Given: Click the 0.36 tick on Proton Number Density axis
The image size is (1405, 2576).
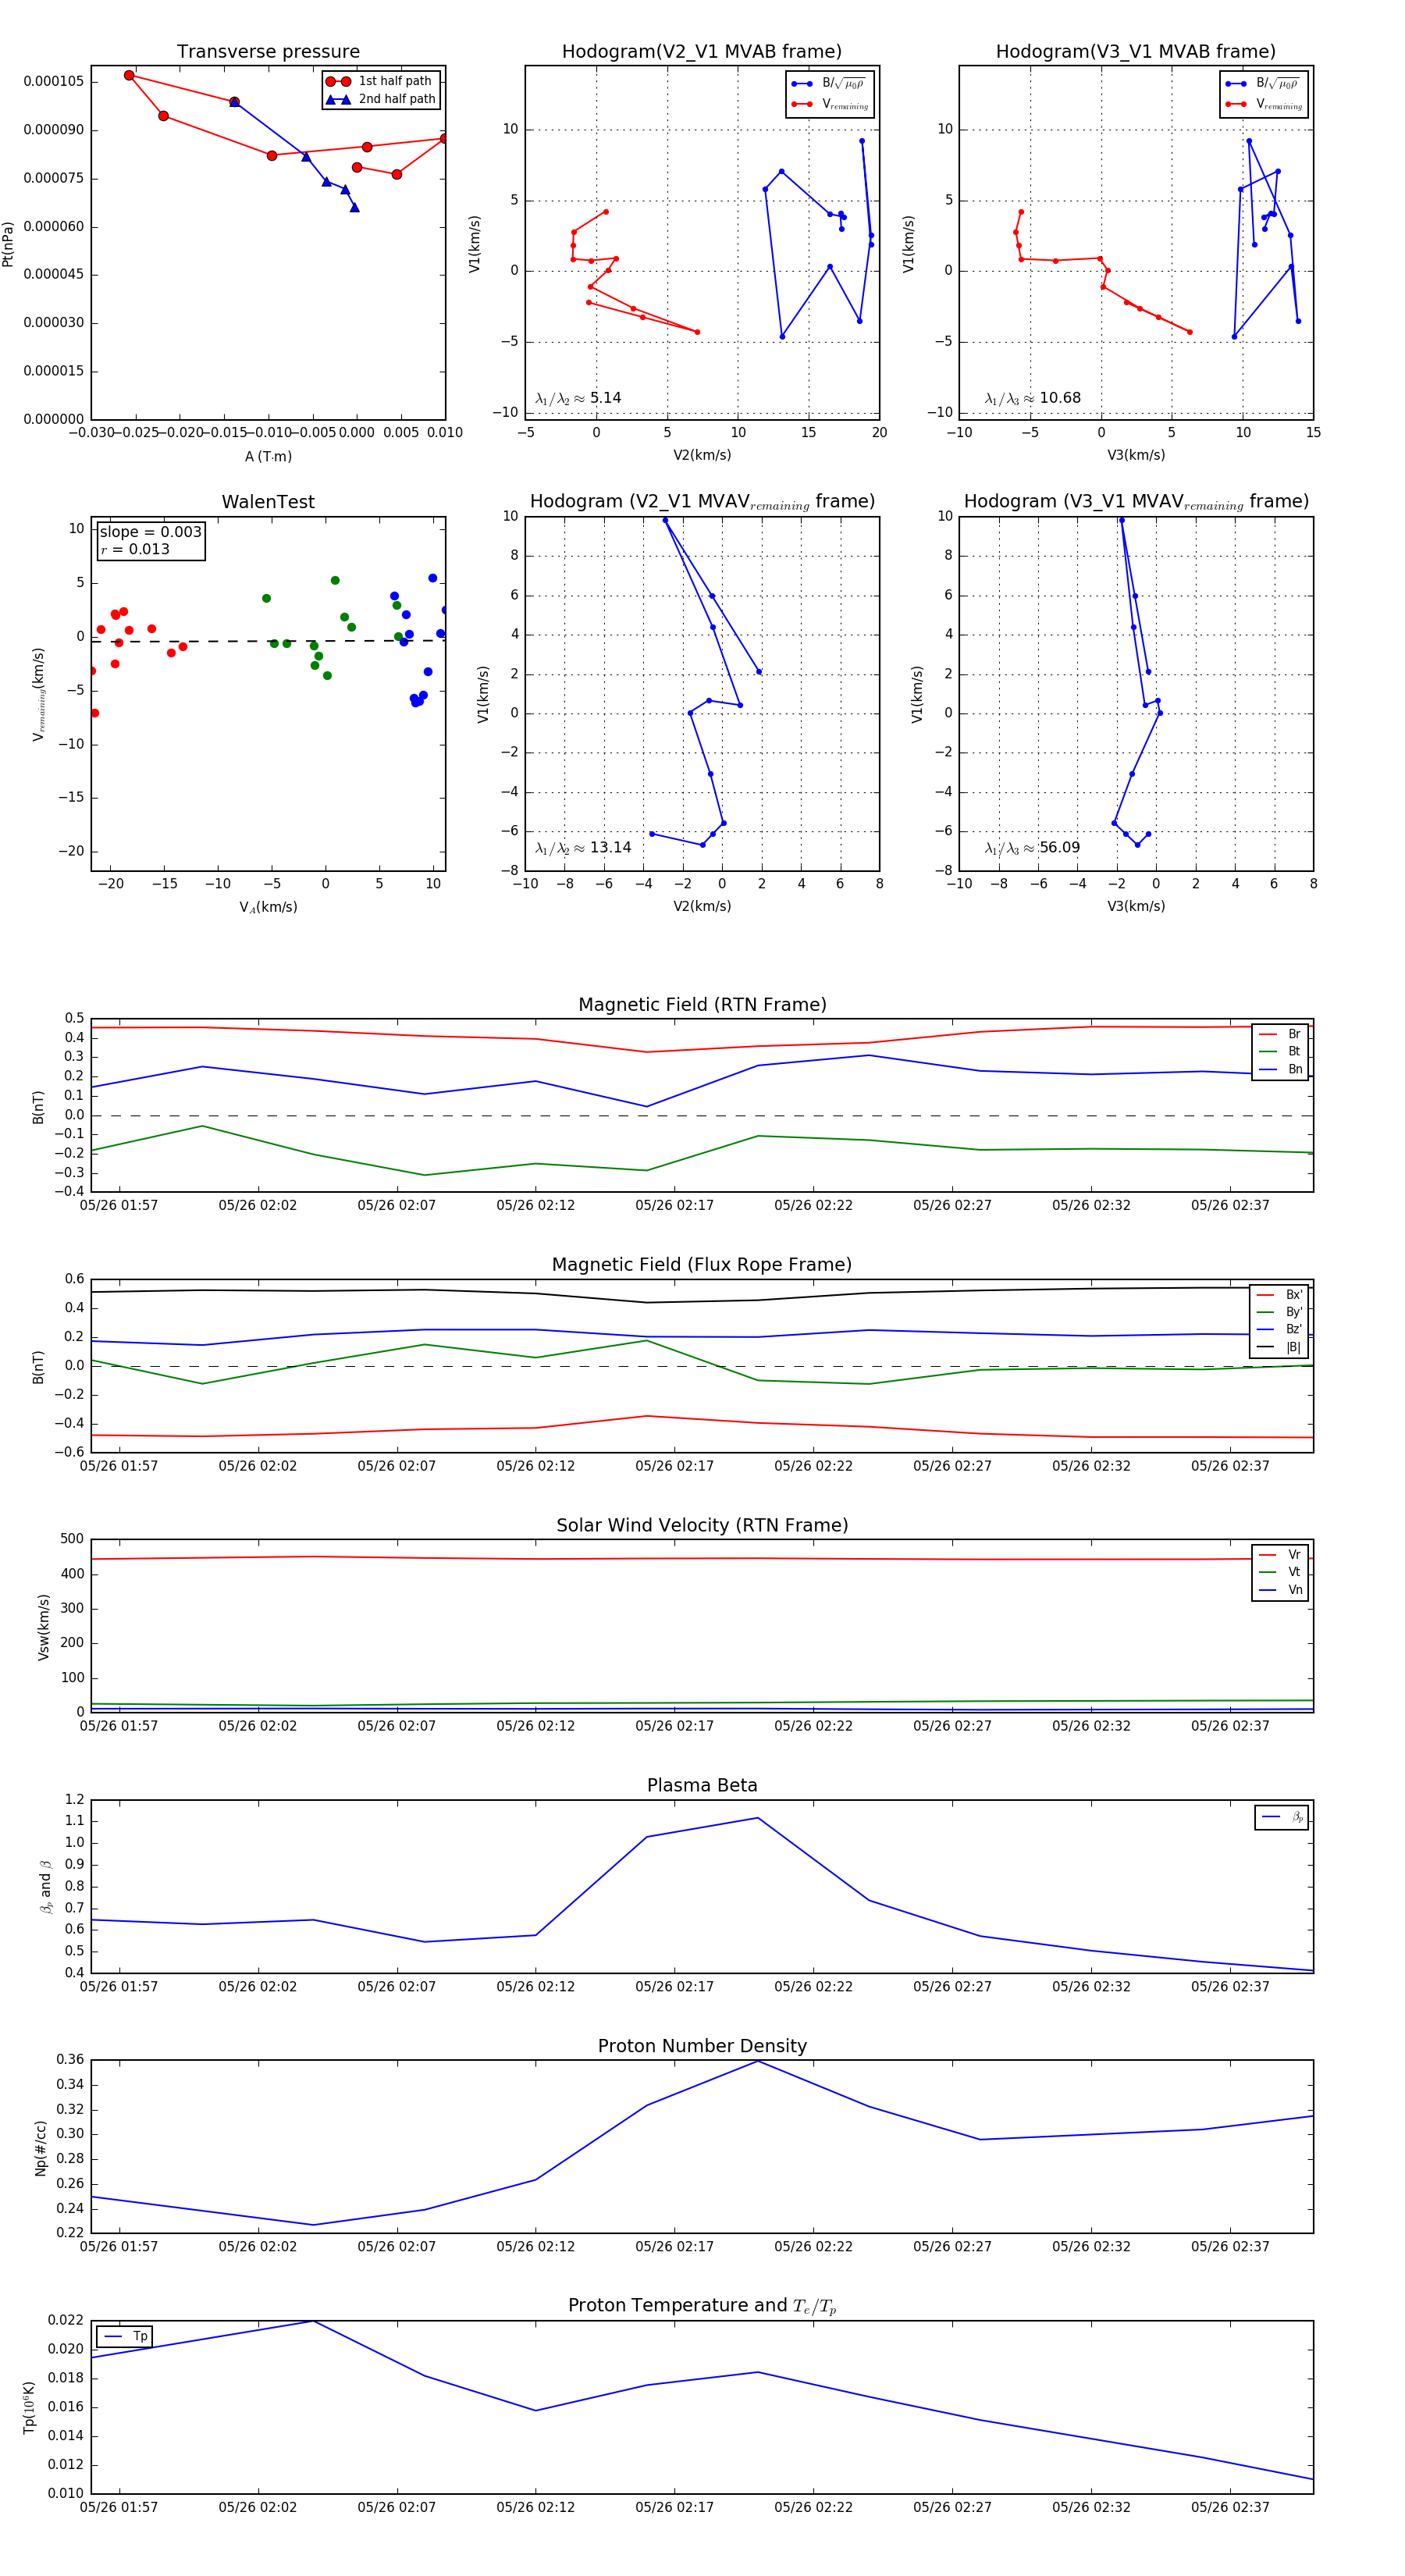Looking at the screenshot, I should tap(70, 2059).
